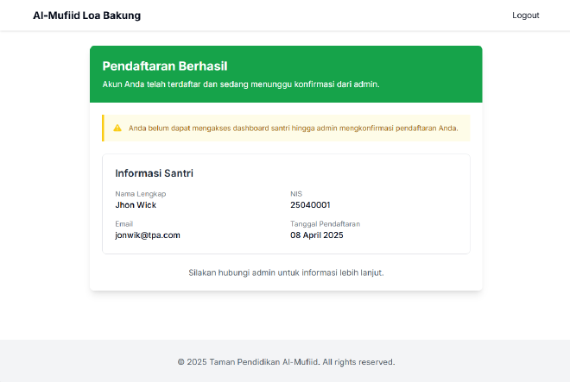Select the Pendaftaran Berhasil heading
The width and height of the screenshot is (570, 382).
point(164,66)
